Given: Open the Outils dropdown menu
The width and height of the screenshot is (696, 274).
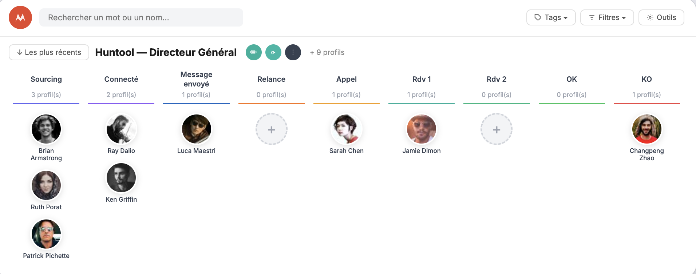Looking at the screenshot, I should 661,17.
